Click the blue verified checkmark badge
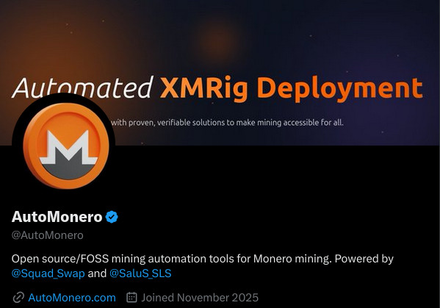The height and width of the screenshot is (308, 440). [112, 217]
